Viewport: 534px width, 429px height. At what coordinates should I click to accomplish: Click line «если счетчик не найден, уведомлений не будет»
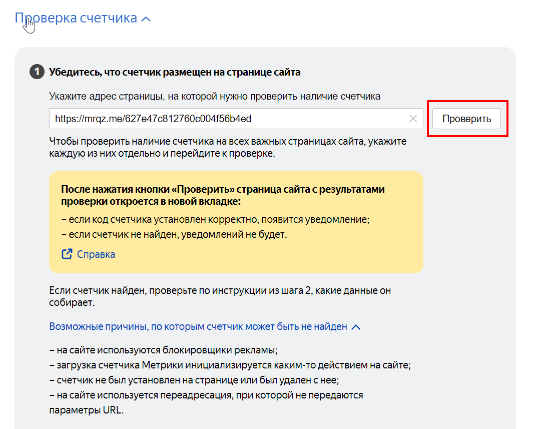tap(174, 234)
